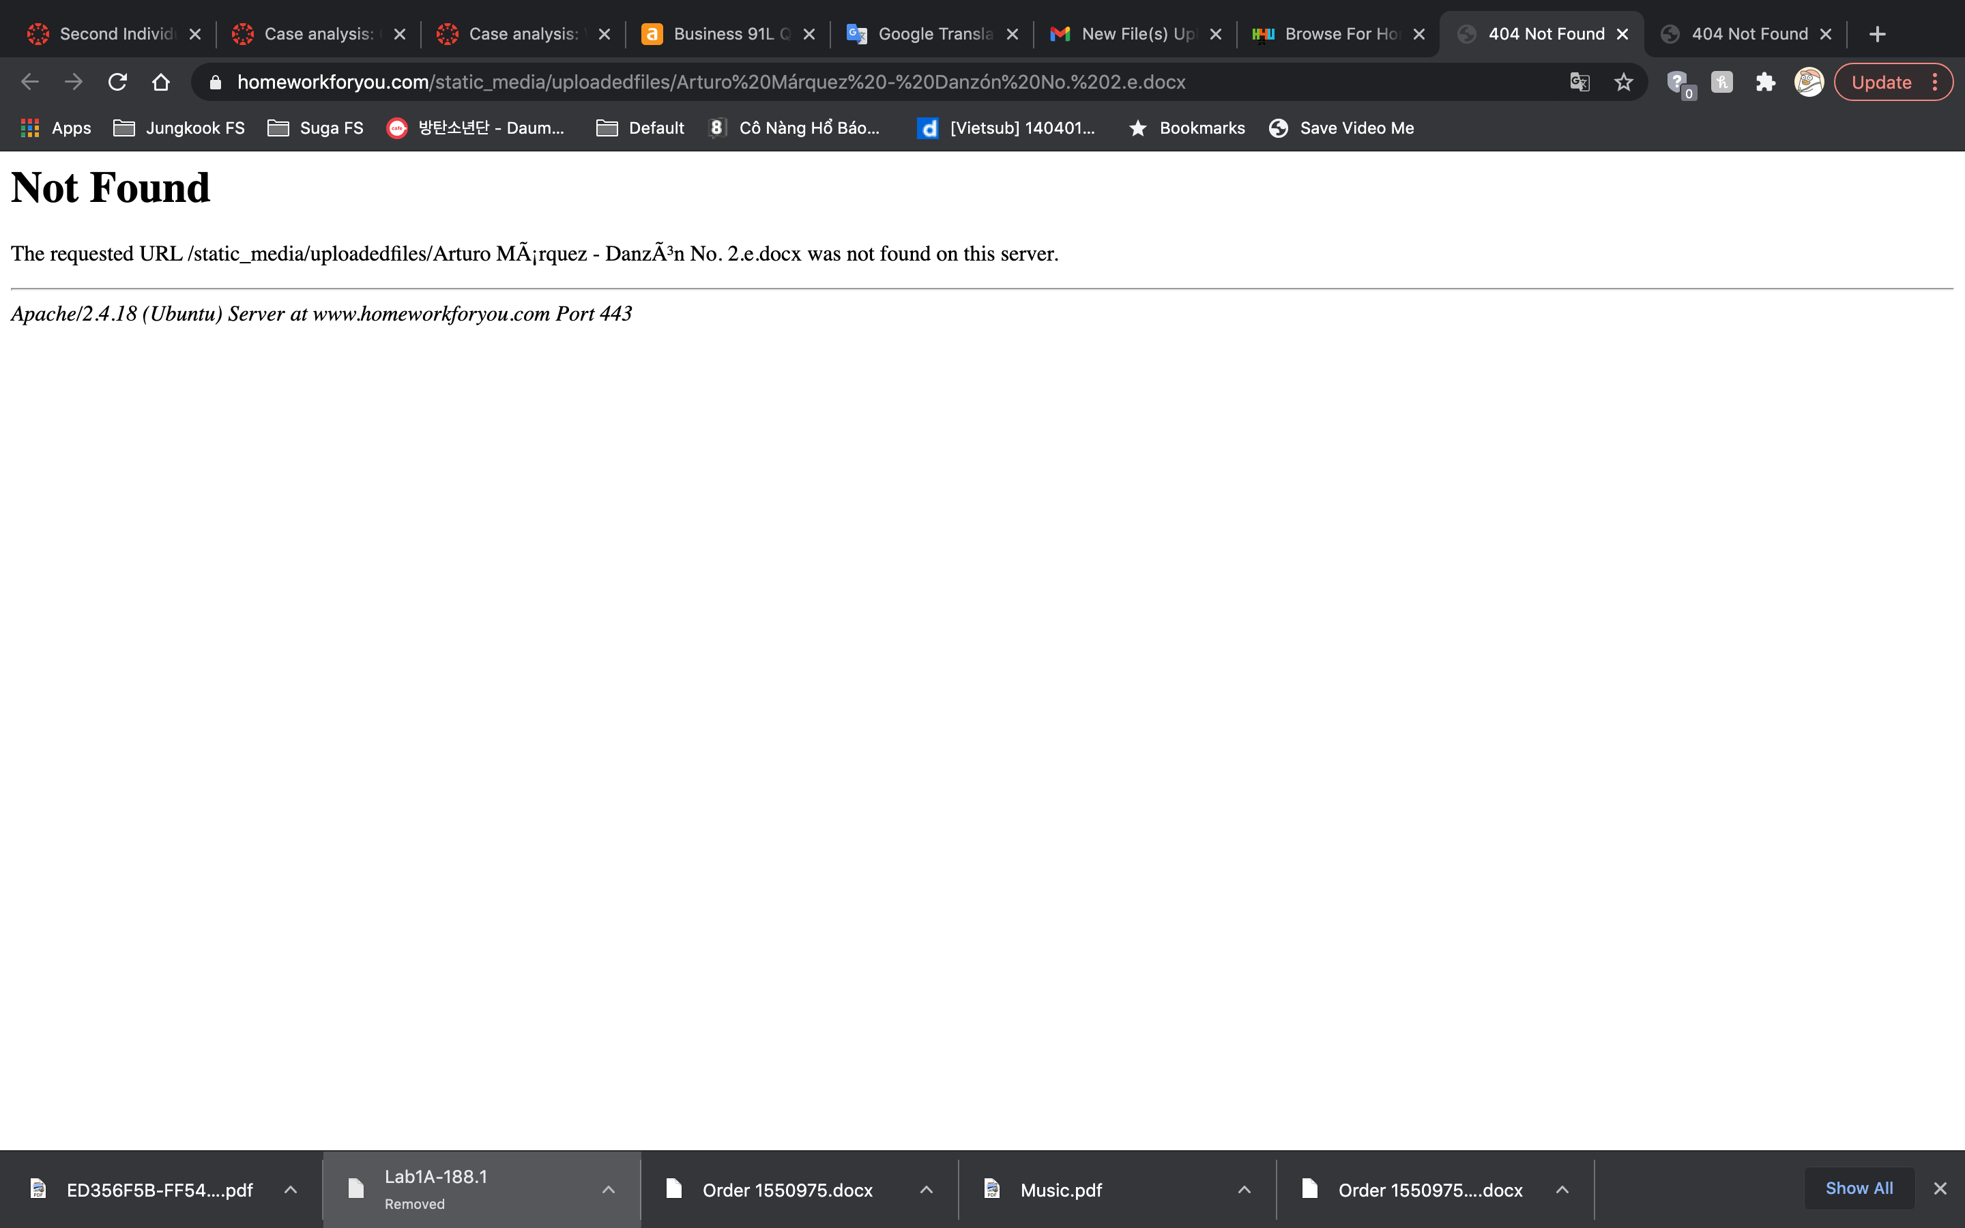Open the downloaded Order 1550975.docx file
This screenshot has height=1228, width=1965.
[x=786, y=1190]
